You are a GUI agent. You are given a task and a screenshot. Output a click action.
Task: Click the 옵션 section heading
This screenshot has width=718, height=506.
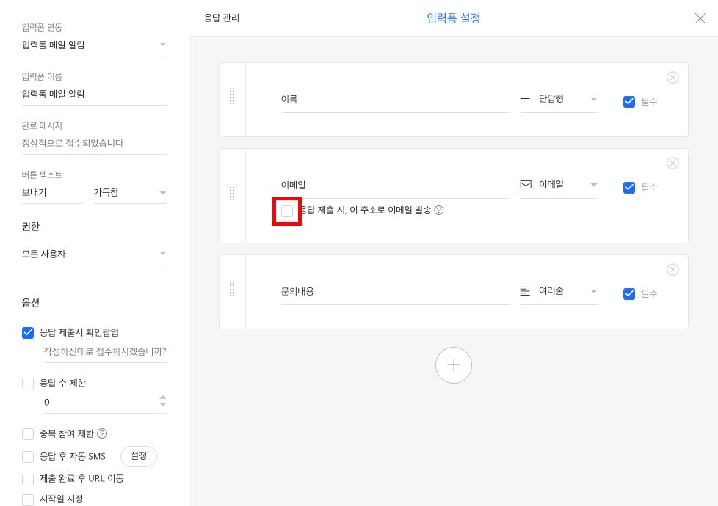coord(31,303)
